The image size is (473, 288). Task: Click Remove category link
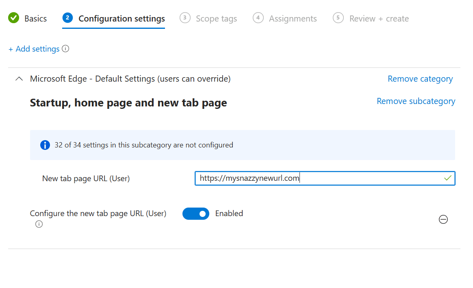tap(420, 79)
